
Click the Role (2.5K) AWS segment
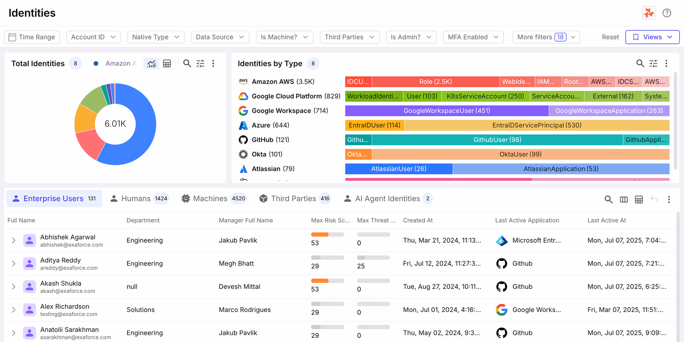436,82
